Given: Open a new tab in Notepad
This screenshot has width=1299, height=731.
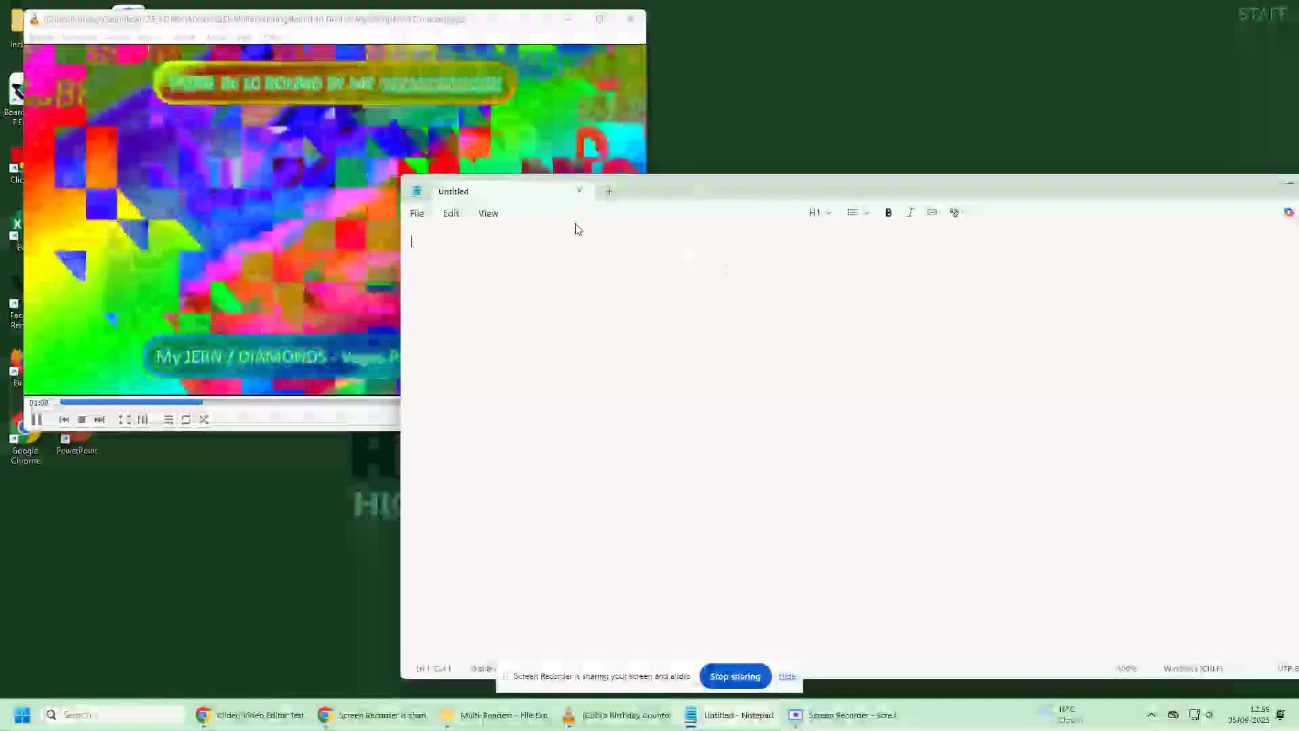Looking at the screenshot, I should [x=608, y=192].
